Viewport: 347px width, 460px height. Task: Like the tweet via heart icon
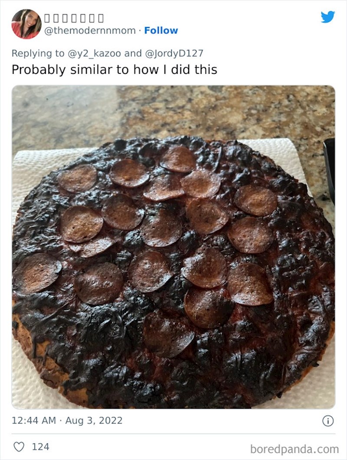pyautogui.click(x=19, y=447)
